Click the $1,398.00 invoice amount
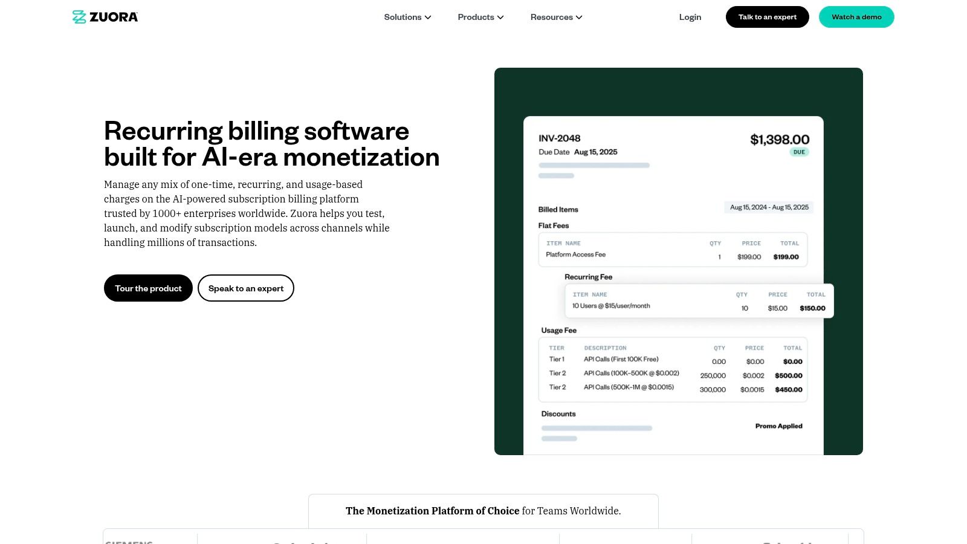967x544 pixels. 780,140
